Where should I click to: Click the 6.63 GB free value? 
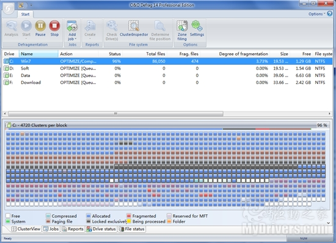pyautogui.click(x=303, y=75)
